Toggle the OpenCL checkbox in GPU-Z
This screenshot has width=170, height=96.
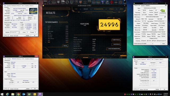[x=142, y=41]
